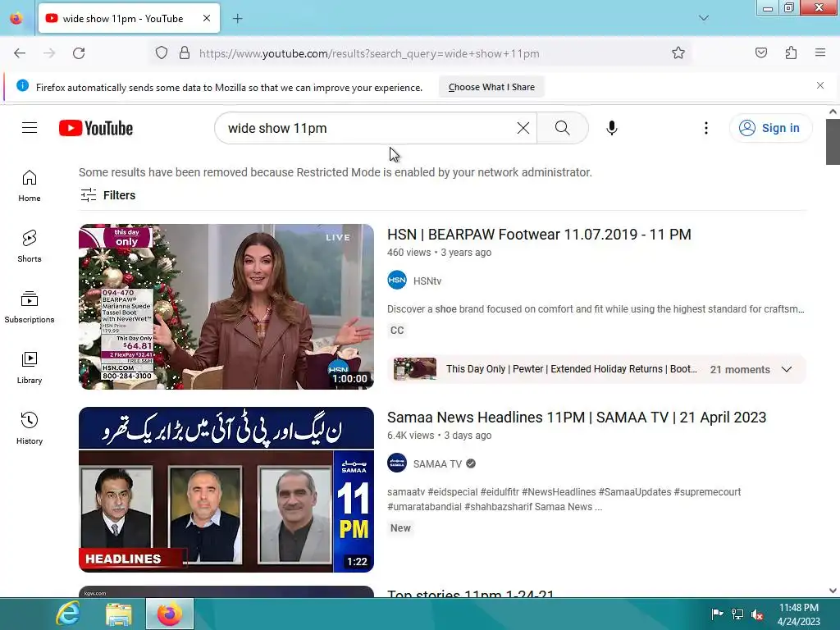840x630 pixels.
Task: Click the Firefox taskbar button
Action: pyautogui.click(x=170, y=614)
